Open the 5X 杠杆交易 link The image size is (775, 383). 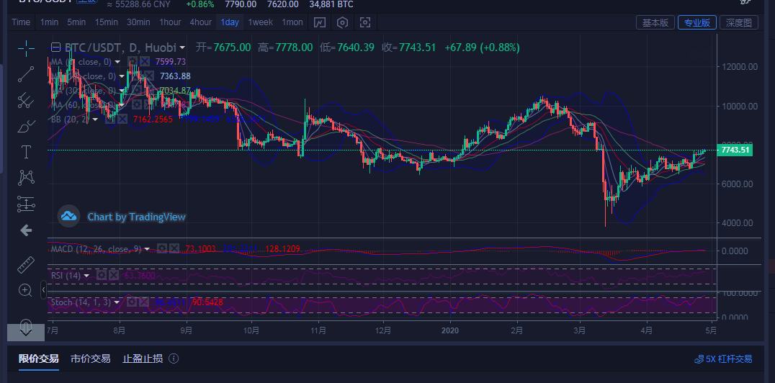click(722, 359)
